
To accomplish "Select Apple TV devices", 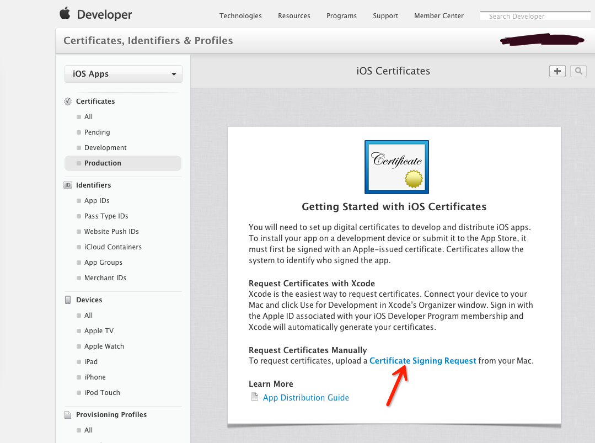I will pos(99,331).
